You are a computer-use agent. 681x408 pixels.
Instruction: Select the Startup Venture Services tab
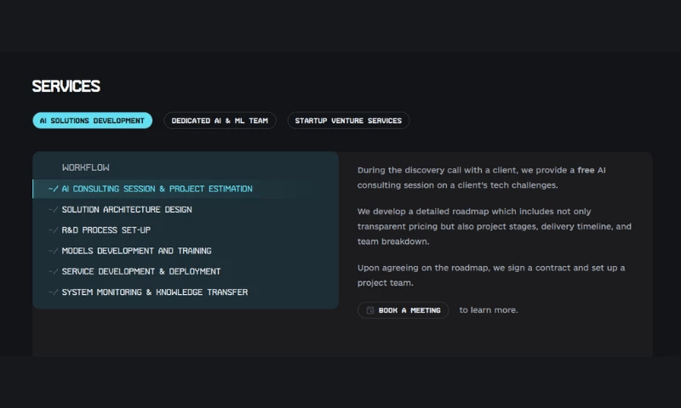pyautogui.click(x=348, y=121)
